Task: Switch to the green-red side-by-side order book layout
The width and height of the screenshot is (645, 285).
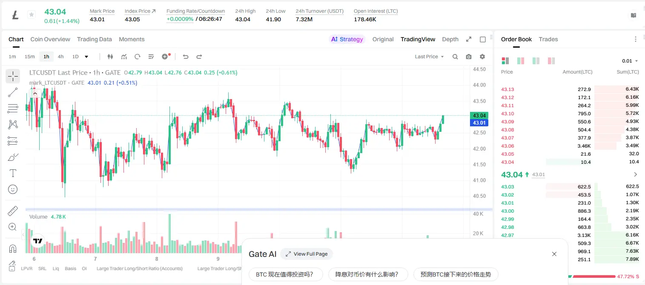Action: pos(521,61)
